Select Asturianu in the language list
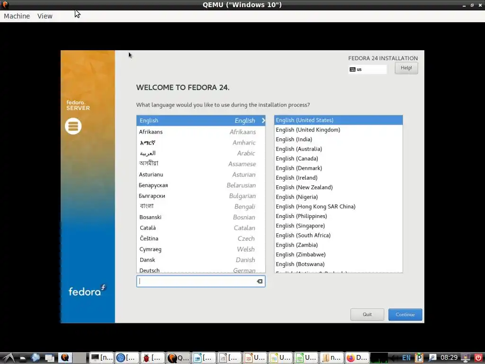This screenshot has height=364, width=485. pyautogui.click(x=201, y=174)
